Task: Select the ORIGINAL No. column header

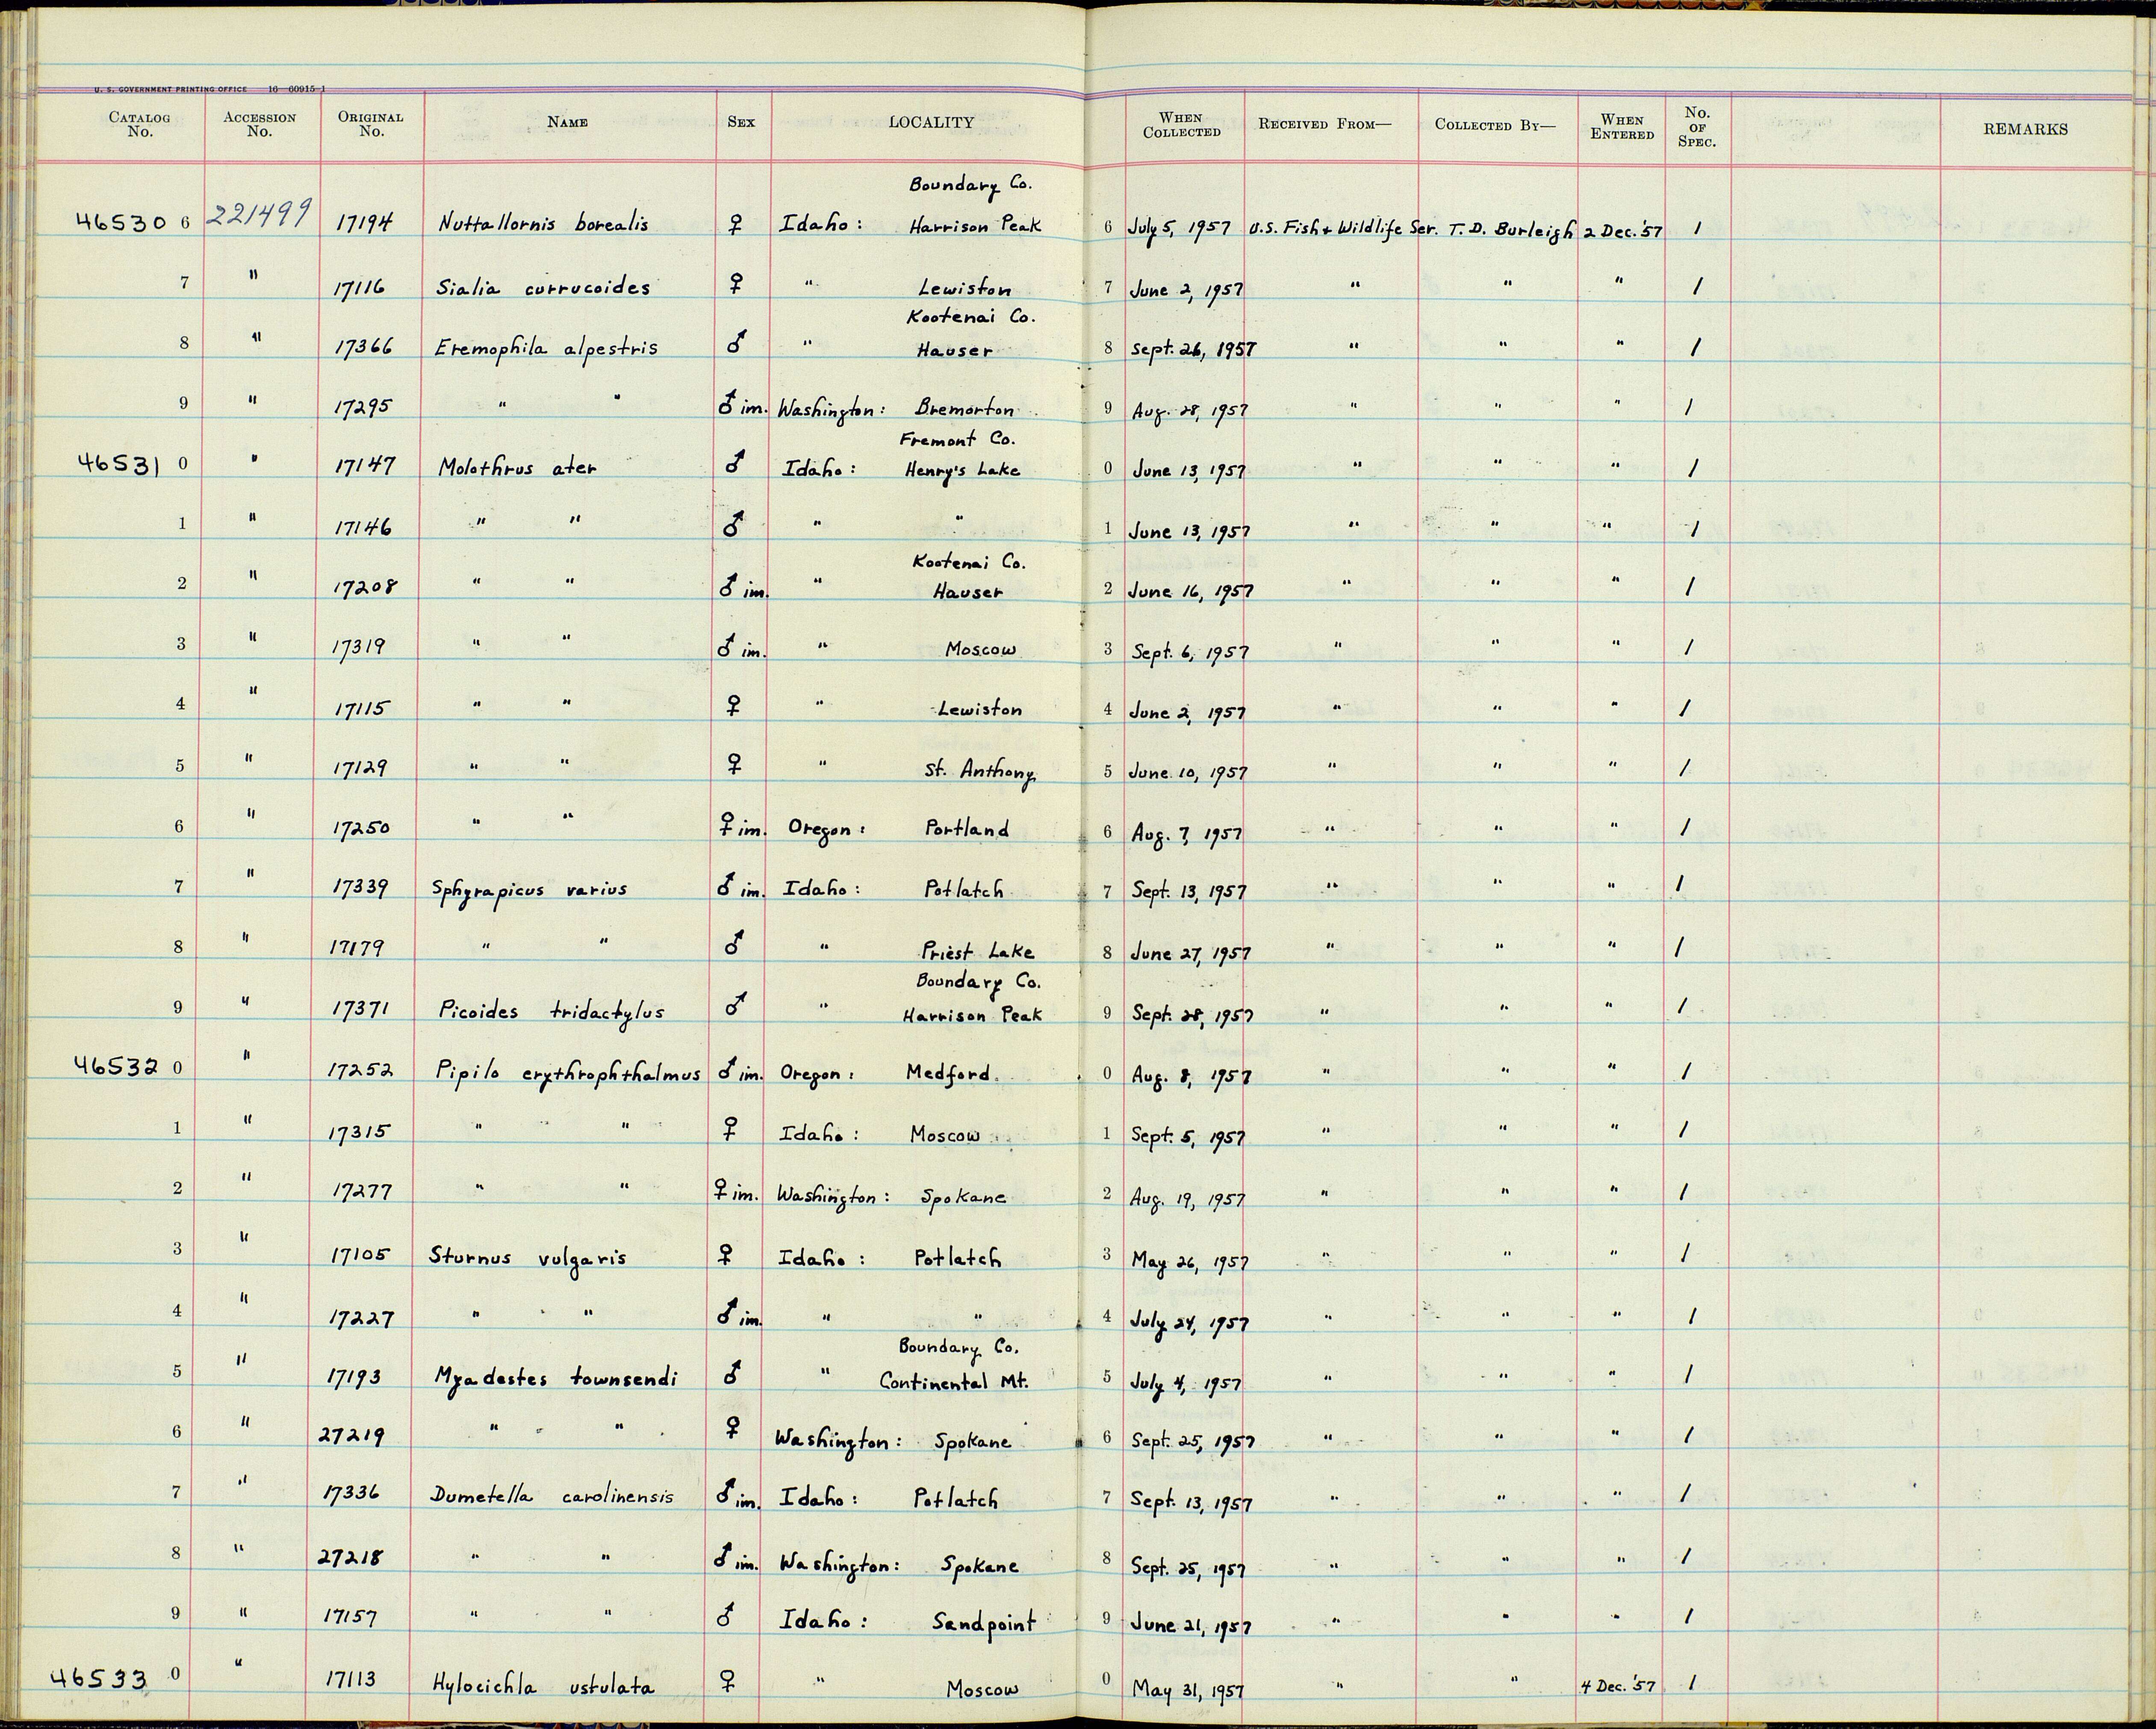Action: point(370,124)
